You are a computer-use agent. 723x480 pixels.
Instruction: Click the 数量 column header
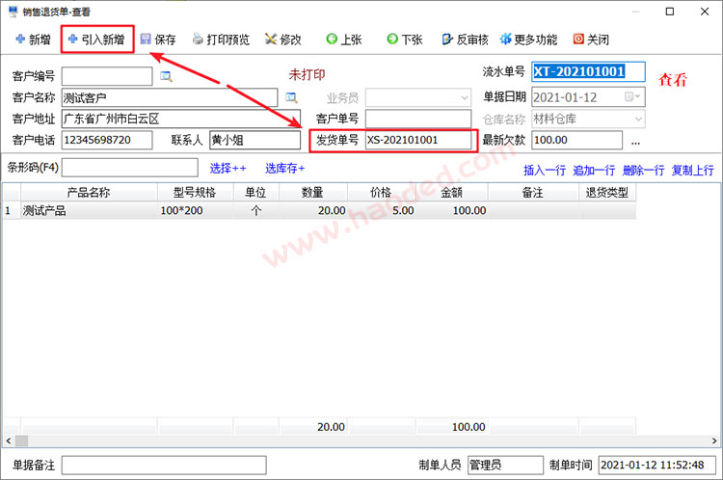[312, 192]
